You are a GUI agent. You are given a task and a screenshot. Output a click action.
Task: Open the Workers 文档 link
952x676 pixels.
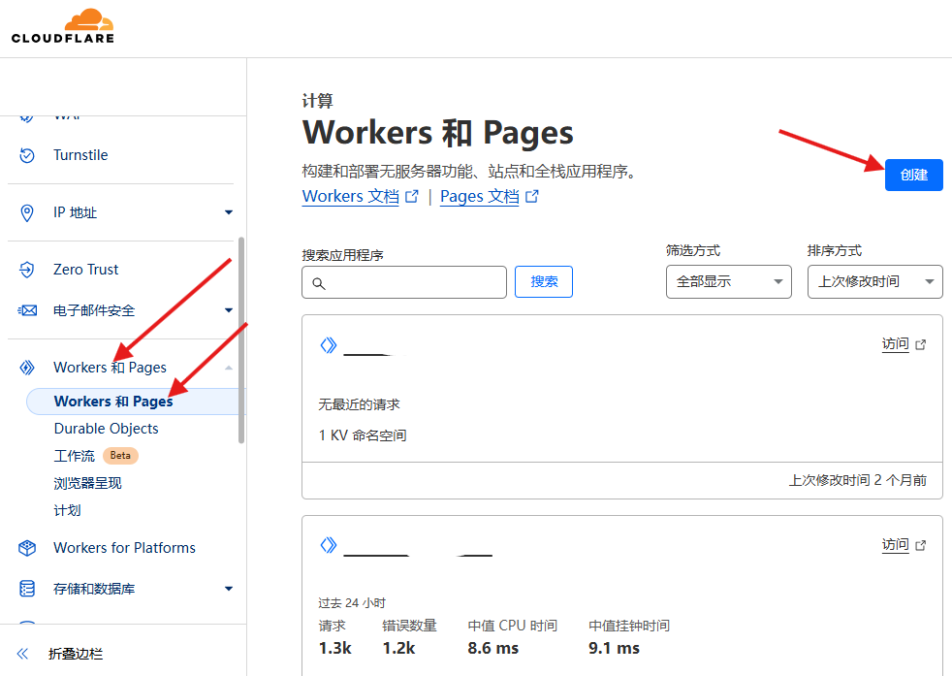tap(350, 196)
